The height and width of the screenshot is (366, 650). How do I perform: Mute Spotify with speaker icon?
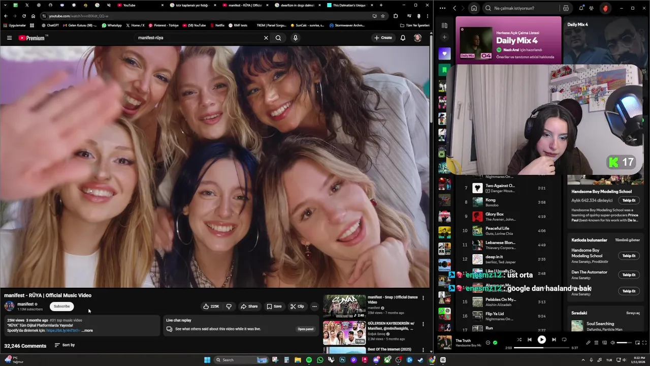(612, 343)
